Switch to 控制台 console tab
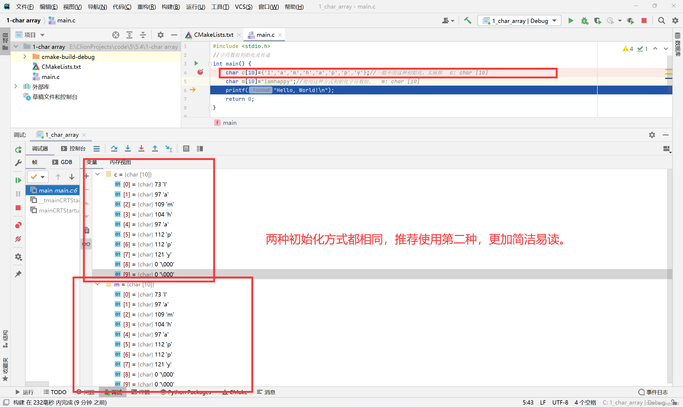Screen dimensions: 683x408 [x=74, y=149]
